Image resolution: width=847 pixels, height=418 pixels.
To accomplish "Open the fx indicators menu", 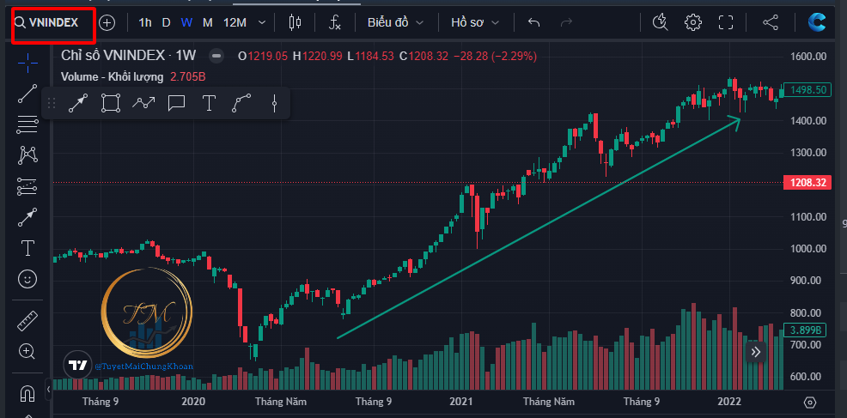I will (335, 22).
